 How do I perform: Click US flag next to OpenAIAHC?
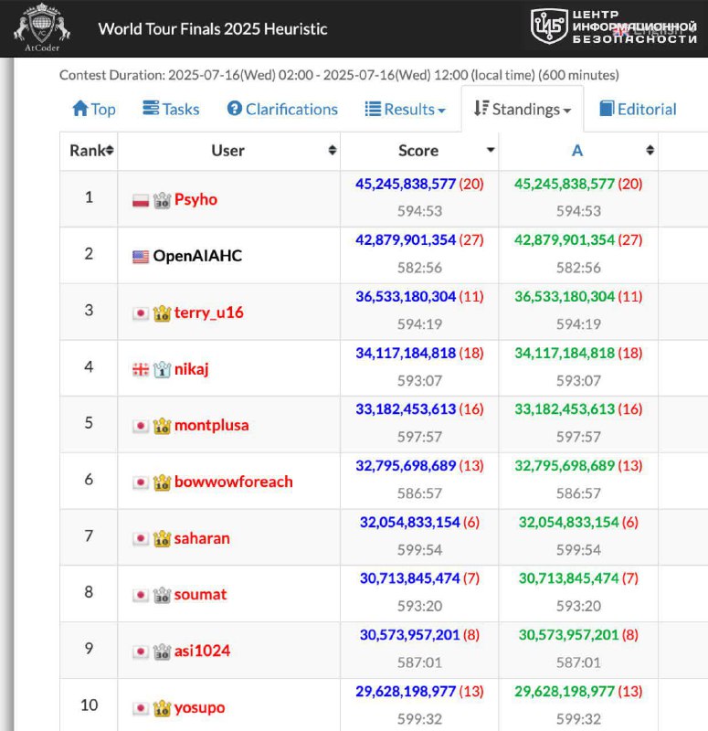[x=141, y=257]
